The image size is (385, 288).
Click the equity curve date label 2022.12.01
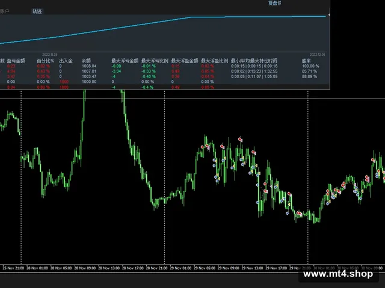pyautogui.click(x=317, y=55)
